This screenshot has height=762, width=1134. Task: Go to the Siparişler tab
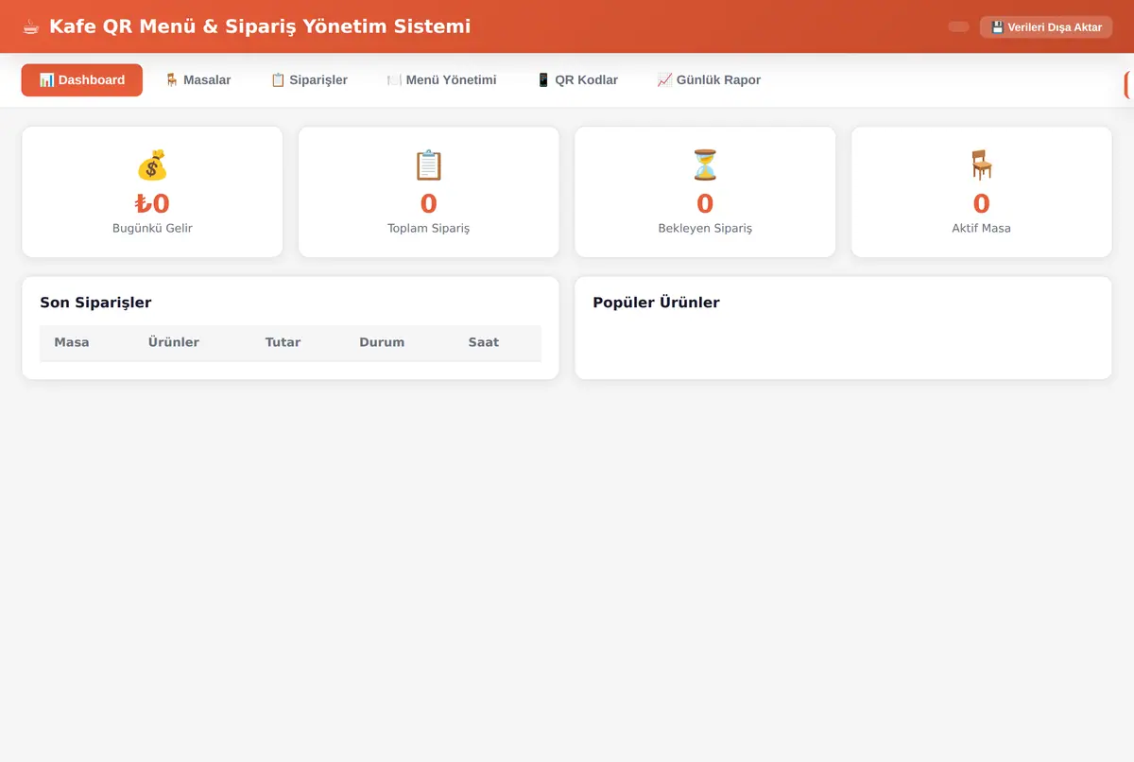pos(309,80)
